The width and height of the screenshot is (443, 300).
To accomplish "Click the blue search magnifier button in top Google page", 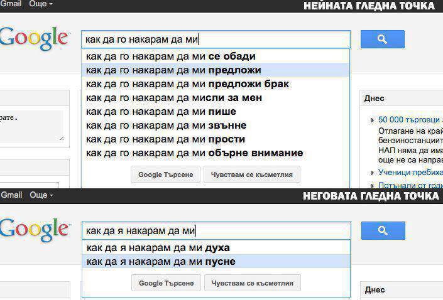I will click(383, 40).
